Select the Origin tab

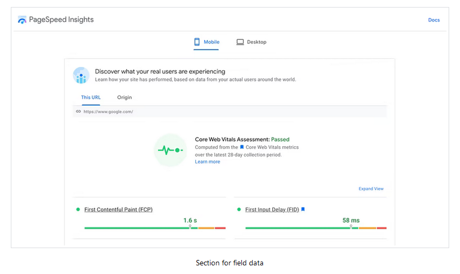click(124, 98)
